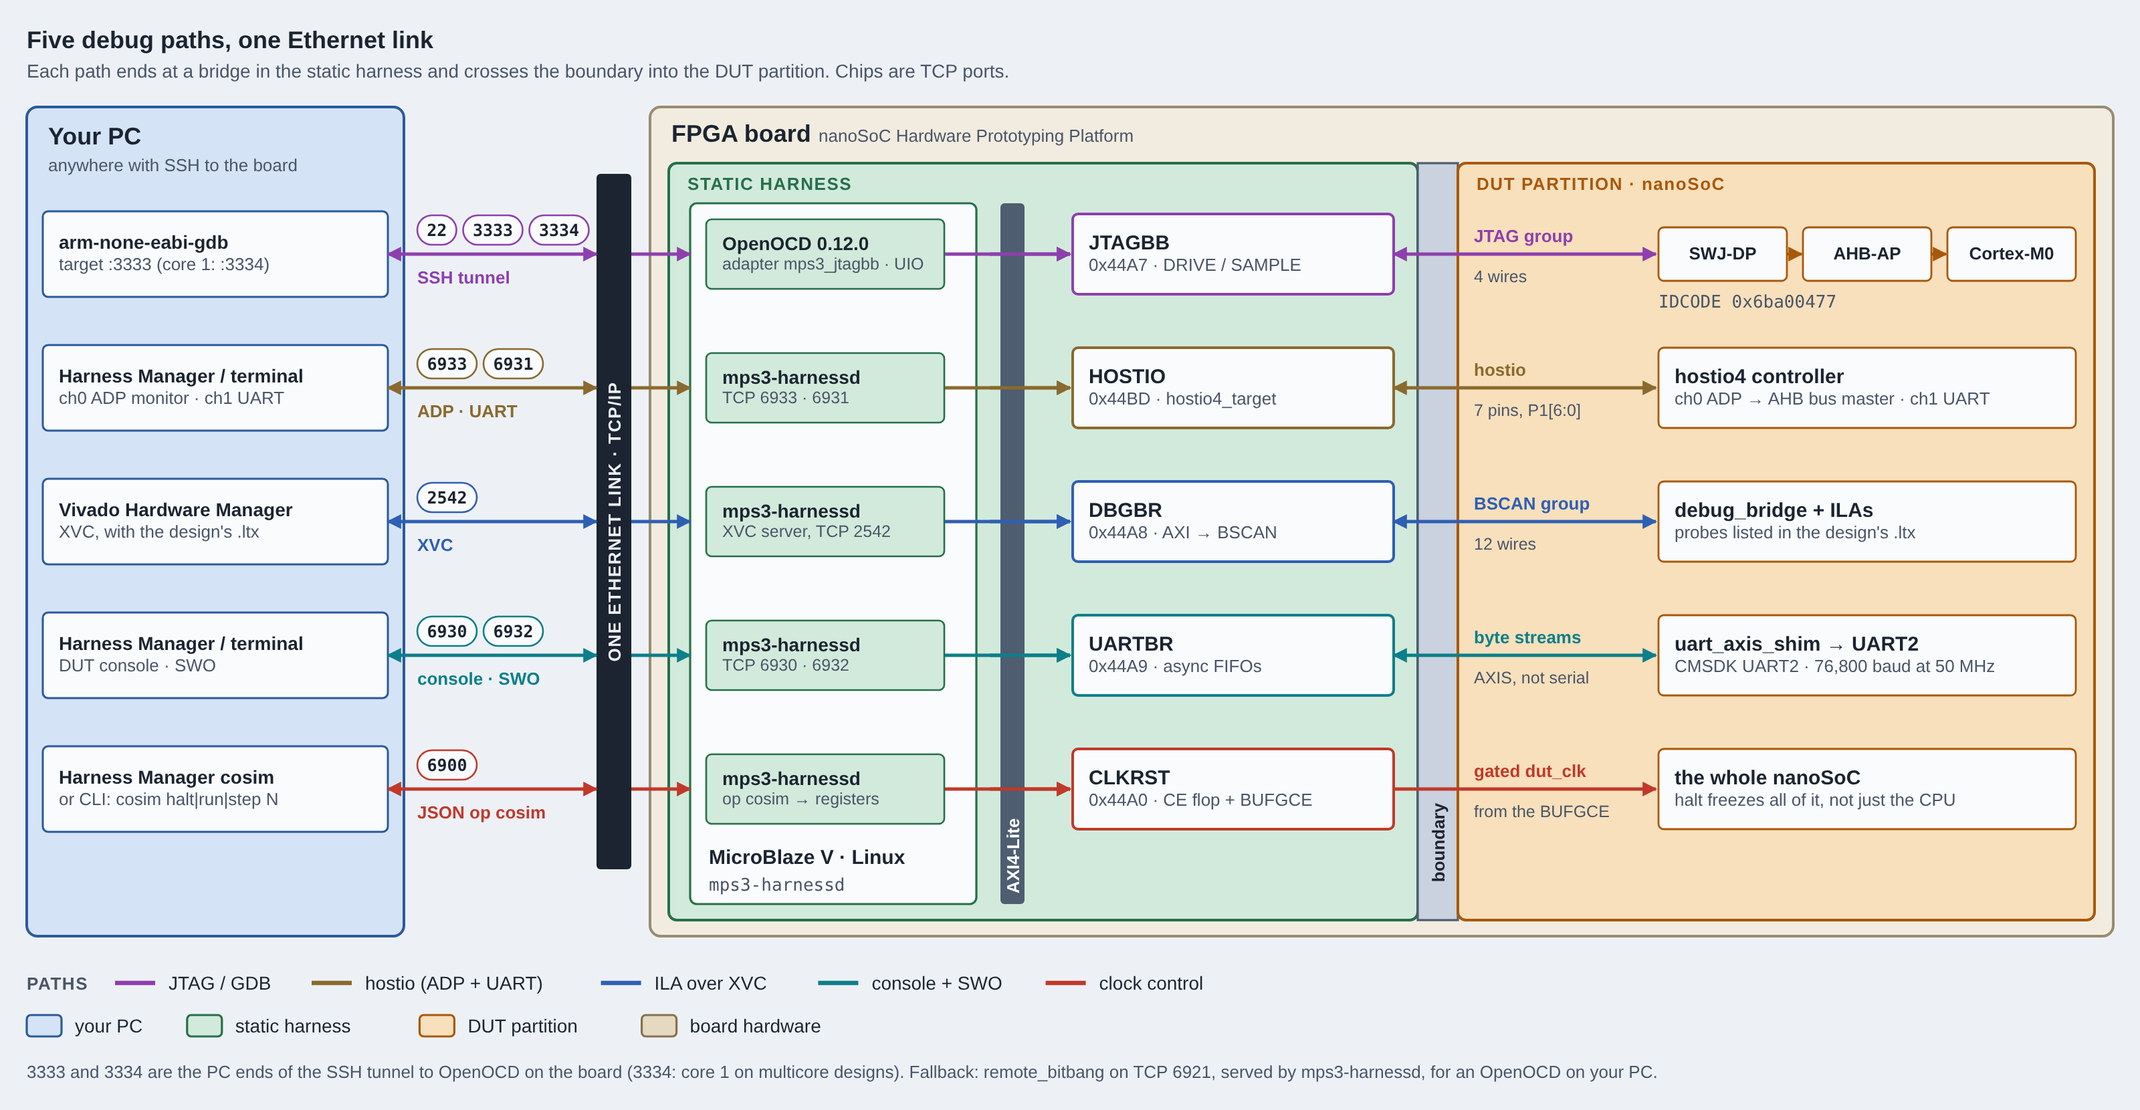Click the DBGBR bridge block
This screenshot has height=1110, width=2140.
(1233, 521)
